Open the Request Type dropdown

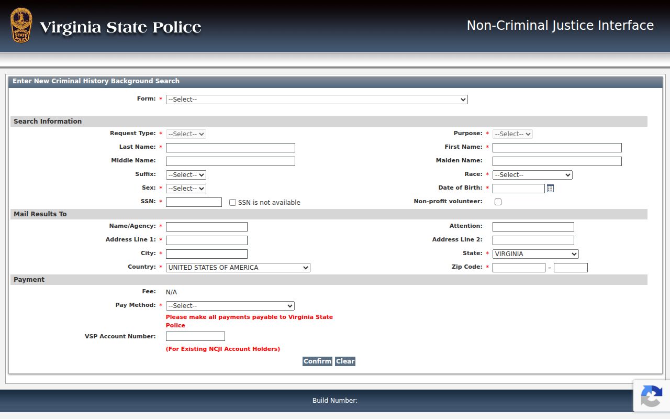click(186, 134)
